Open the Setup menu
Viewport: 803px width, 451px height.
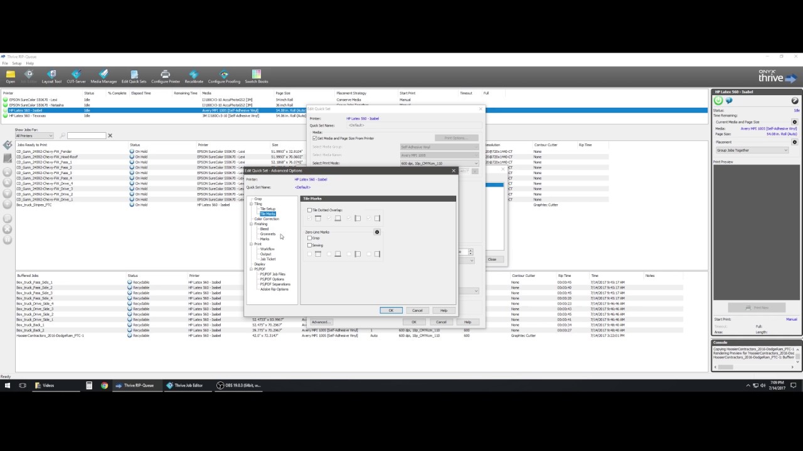[17, 63]
